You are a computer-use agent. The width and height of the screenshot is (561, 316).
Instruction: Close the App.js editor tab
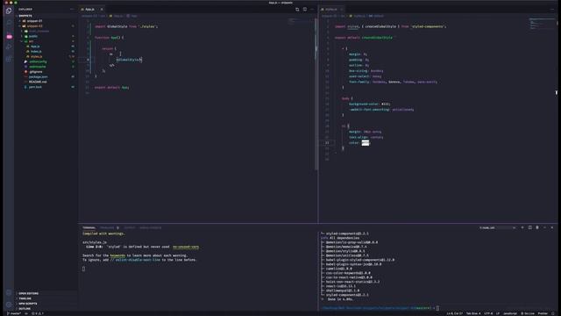102,10
